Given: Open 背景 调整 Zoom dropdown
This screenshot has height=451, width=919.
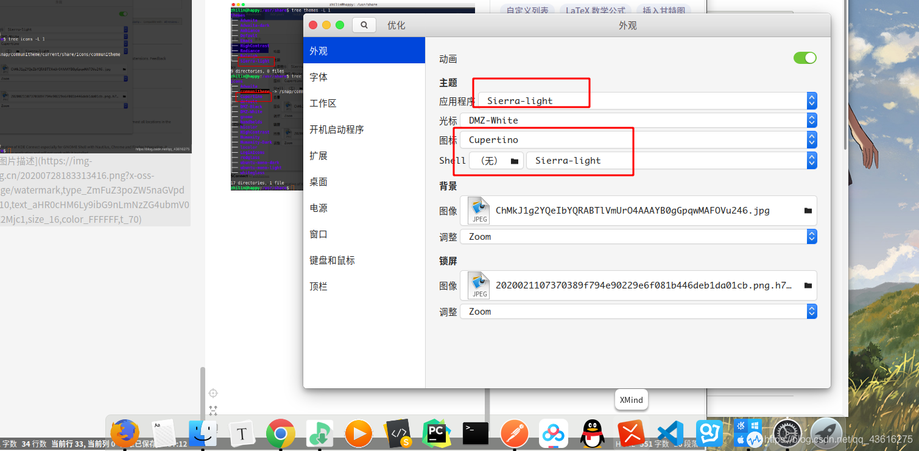Looking at the screenshot, I should tap(638, 237).
